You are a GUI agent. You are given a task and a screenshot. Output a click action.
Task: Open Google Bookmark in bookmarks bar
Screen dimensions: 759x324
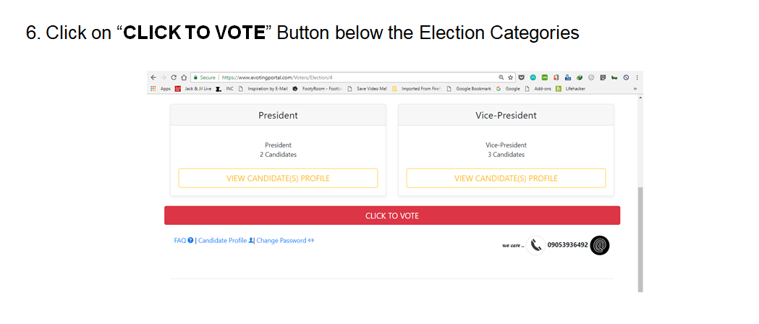tap(472, 88)
